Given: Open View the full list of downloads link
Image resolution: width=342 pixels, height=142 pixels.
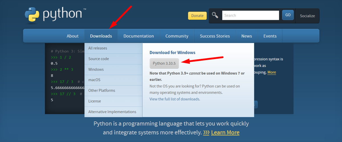Looking at the screenshot, I should point(174,99).
